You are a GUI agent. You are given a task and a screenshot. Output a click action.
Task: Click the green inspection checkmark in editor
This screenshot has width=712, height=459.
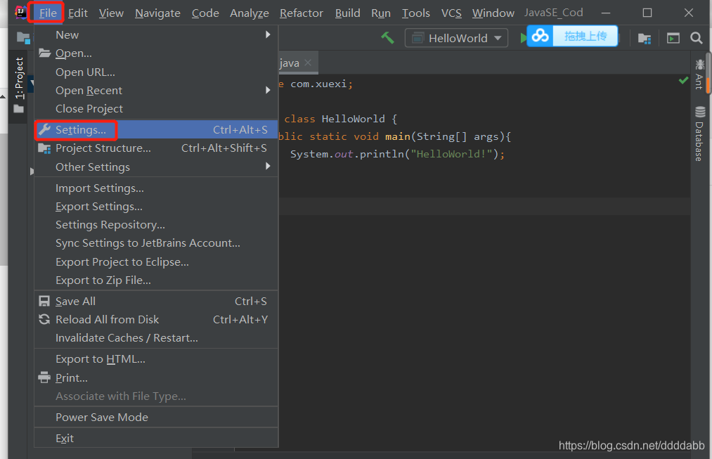(683, 82)
